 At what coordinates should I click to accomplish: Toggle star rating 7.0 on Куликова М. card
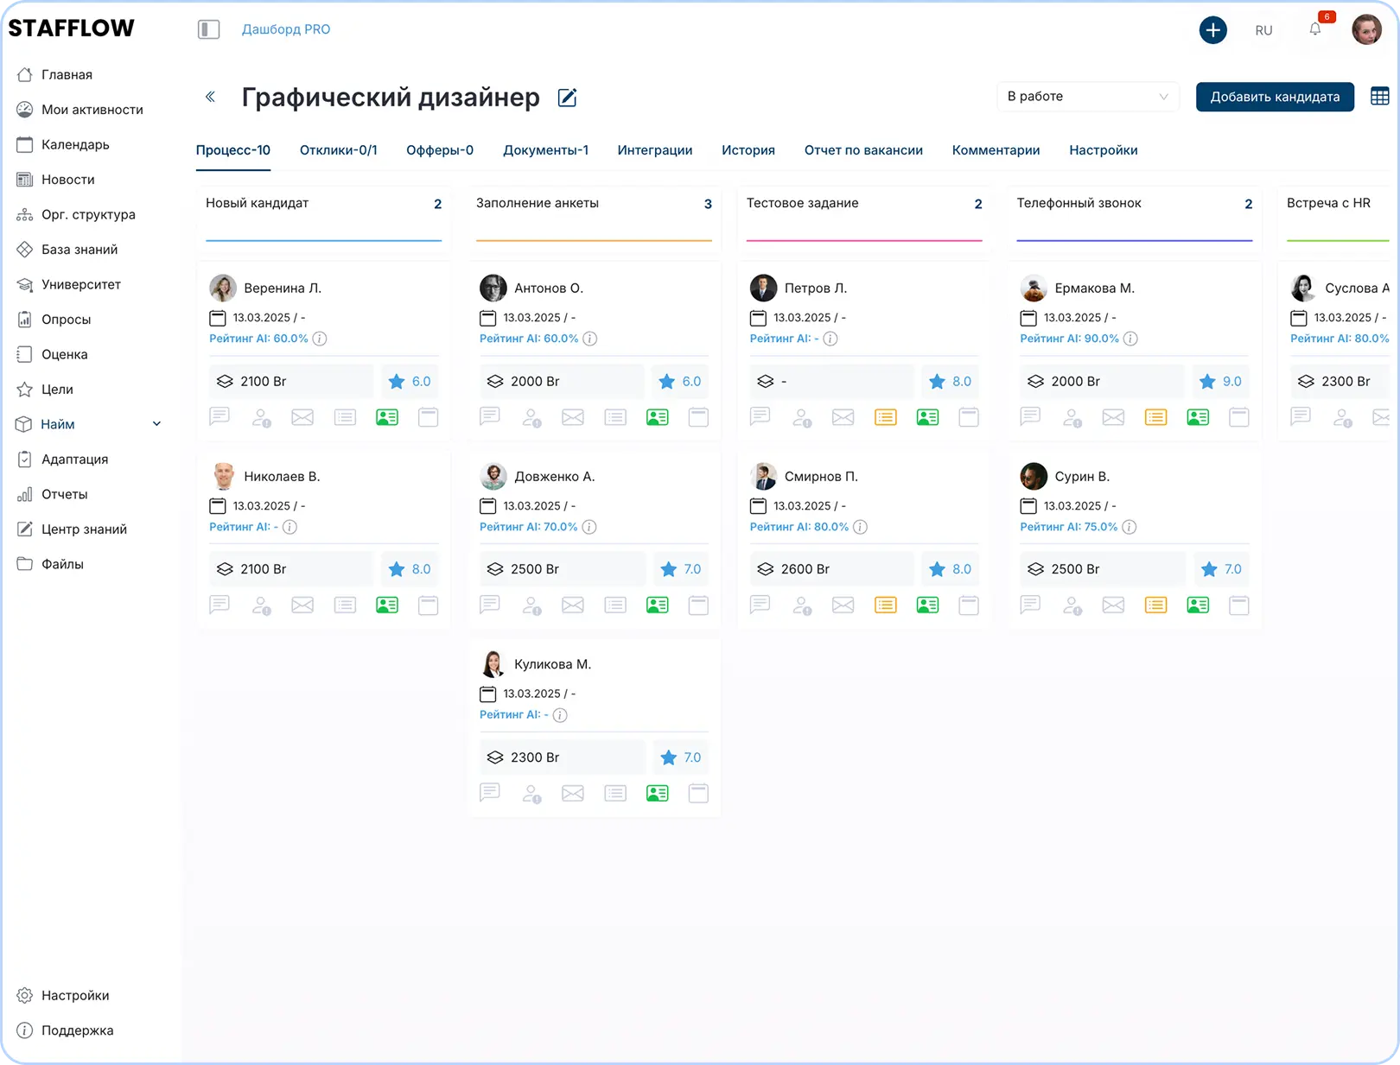pyautogui.click(x=668, y=758)
